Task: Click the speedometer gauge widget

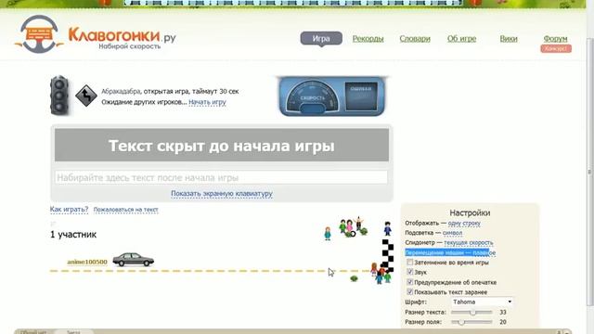Action: point(313,96)
